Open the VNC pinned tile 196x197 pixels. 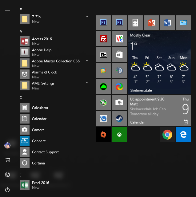pyautogui.click(x=119, y=39)
